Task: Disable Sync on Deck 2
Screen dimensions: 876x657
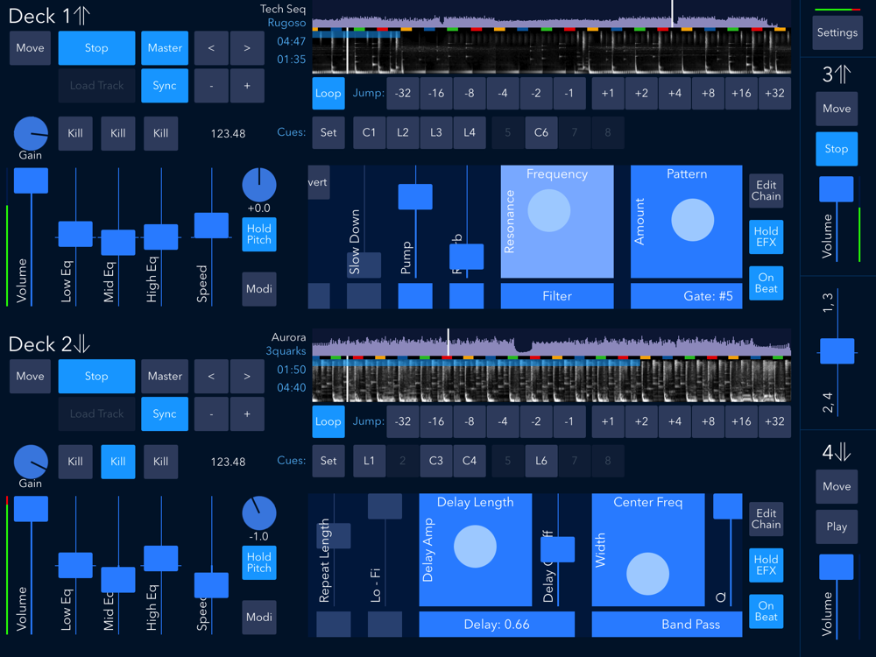Action: [x=165, y=414]
